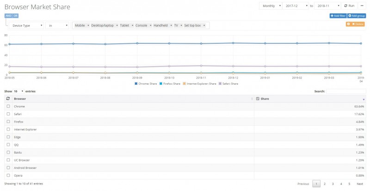Select the OR filter toggle
Image resolution: width=370 pixels, height=191 pixels.
15,16
